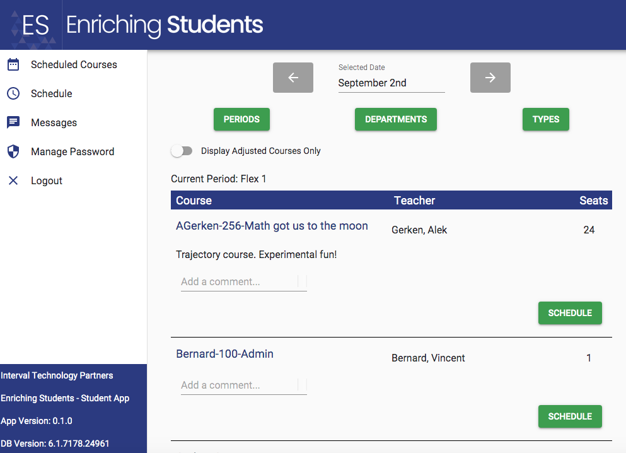Click the Scheduled Courses calendar icon
Image resolution: width=626 pixels, height=453 pixels.
[x=13, y=64]
